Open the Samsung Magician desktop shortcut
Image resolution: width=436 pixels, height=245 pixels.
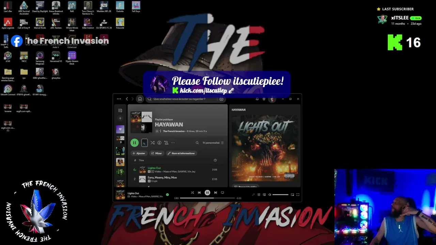40,58
